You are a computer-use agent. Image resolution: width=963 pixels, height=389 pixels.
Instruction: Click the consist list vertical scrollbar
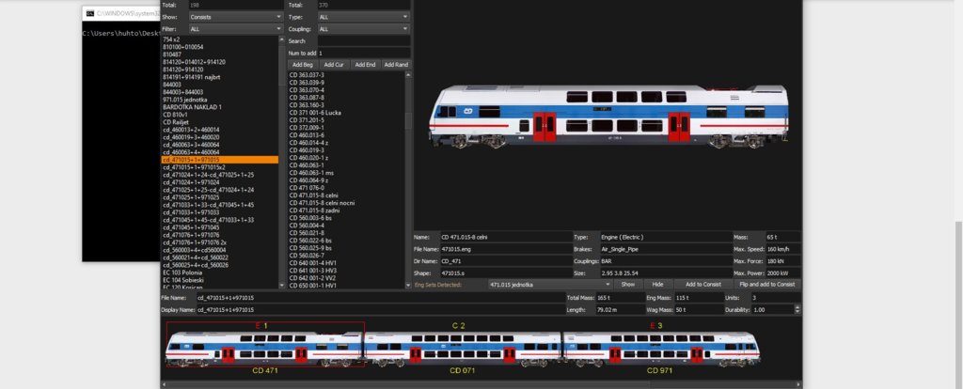click(282, 162)
